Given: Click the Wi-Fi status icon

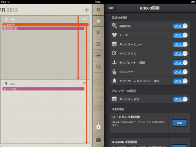Looking at the screenshot, I should click(x=9, y=2).
